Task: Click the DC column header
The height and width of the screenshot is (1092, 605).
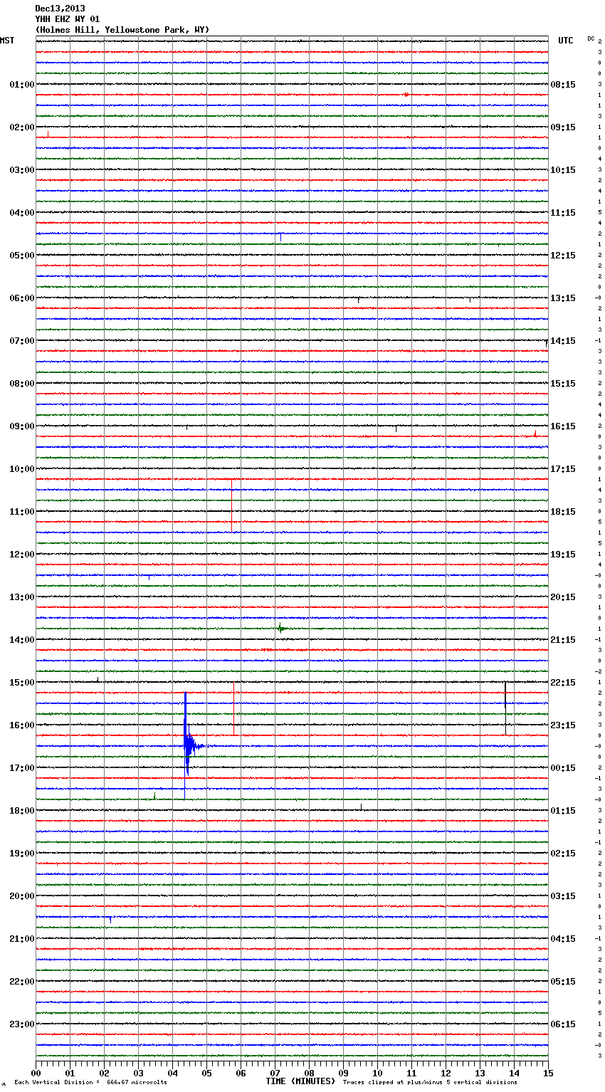Action: (x=591, y=38)
